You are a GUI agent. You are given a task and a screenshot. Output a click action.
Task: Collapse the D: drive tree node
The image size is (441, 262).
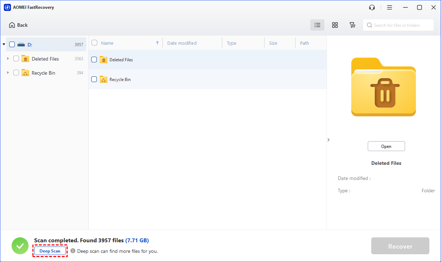4,45
